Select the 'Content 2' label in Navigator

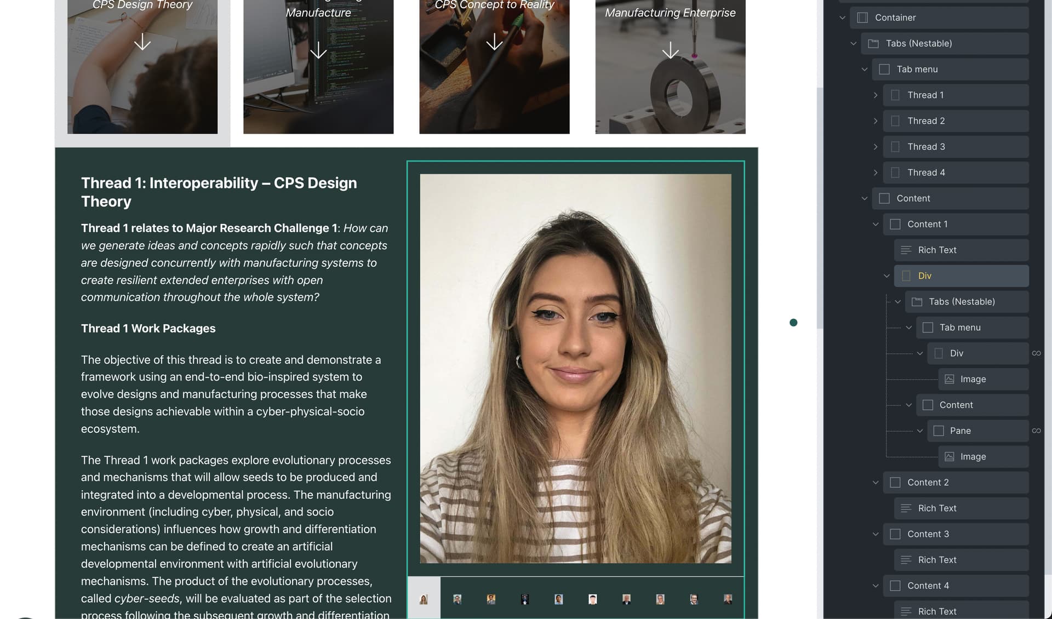tap(928, 483)
